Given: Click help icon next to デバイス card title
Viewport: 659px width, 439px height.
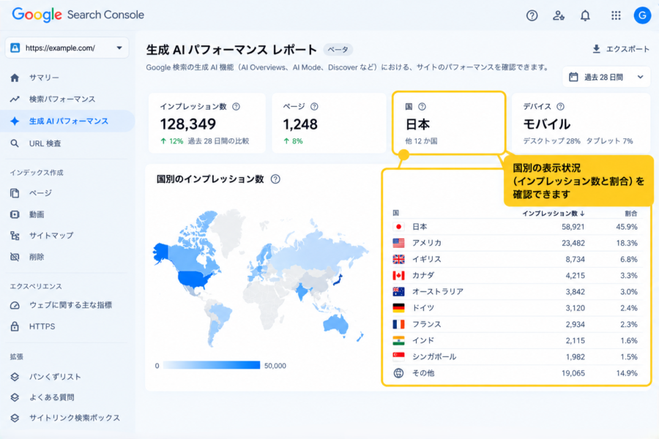Looking at the screenshot, I should point(560,107).
